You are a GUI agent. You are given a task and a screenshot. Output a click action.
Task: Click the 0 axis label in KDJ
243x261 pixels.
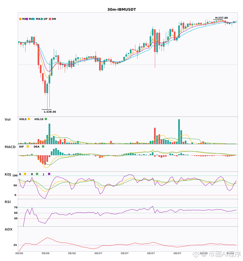click(x=15, y=195)
